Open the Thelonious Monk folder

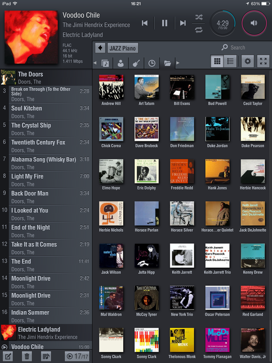tap(182, 343)
